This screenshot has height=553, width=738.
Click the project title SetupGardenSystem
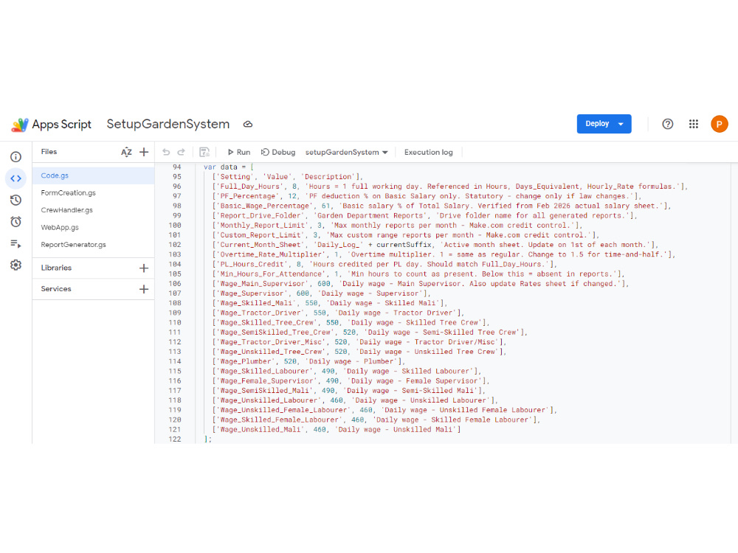click(x=168, y=124)
